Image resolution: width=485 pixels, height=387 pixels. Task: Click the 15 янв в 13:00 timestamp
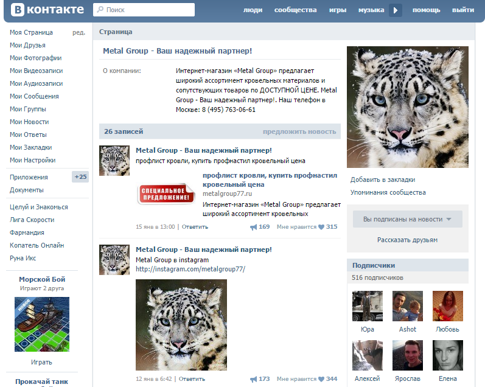tap(155, 227)
